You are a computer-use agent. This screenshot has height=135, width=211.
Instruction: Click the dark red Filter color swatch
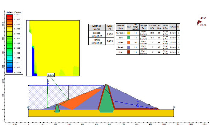tap(129, 52)
